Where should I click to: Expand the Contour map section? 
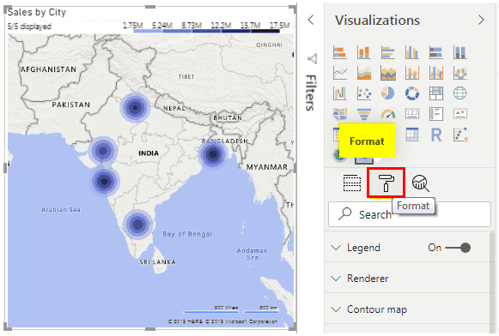(x=336, y=309)
